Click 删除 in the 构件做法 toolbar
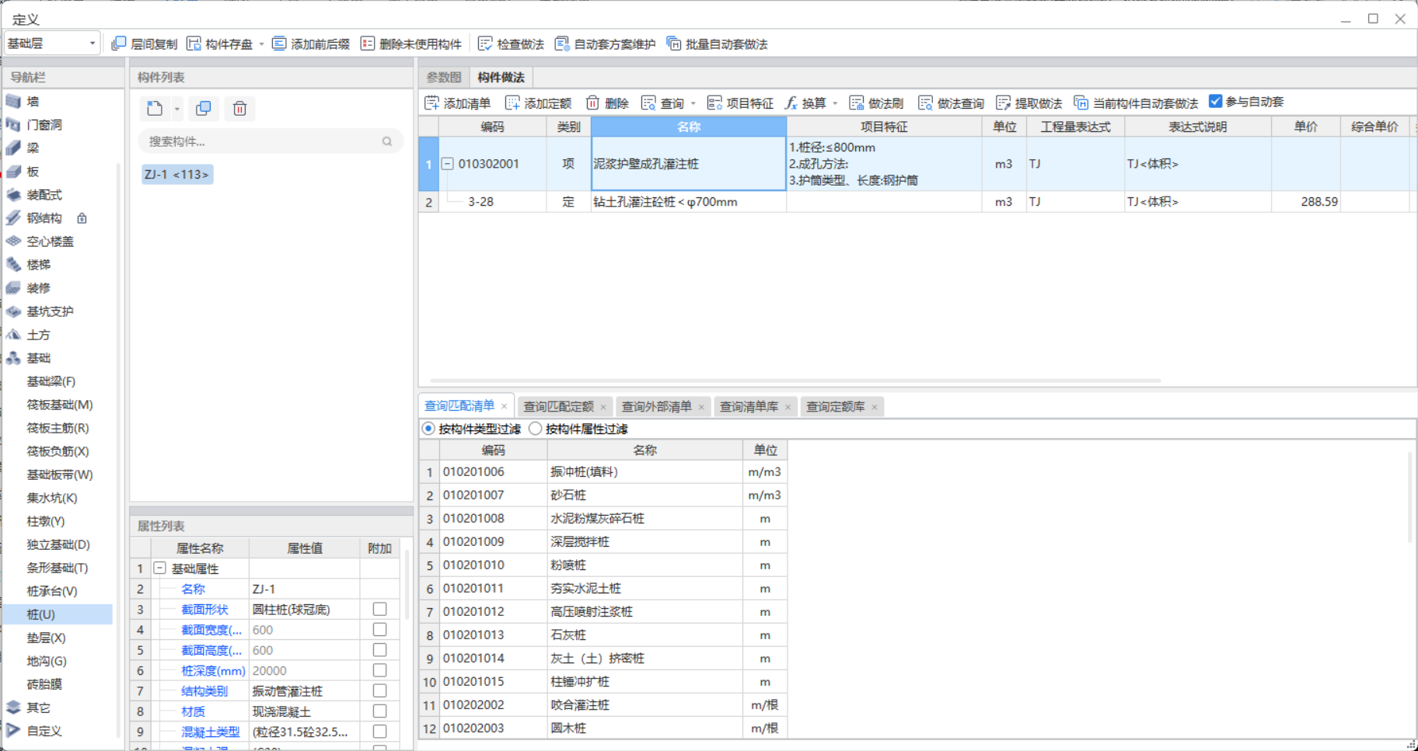The height and width of the screenshot is (751, 1418). point(607,103)
